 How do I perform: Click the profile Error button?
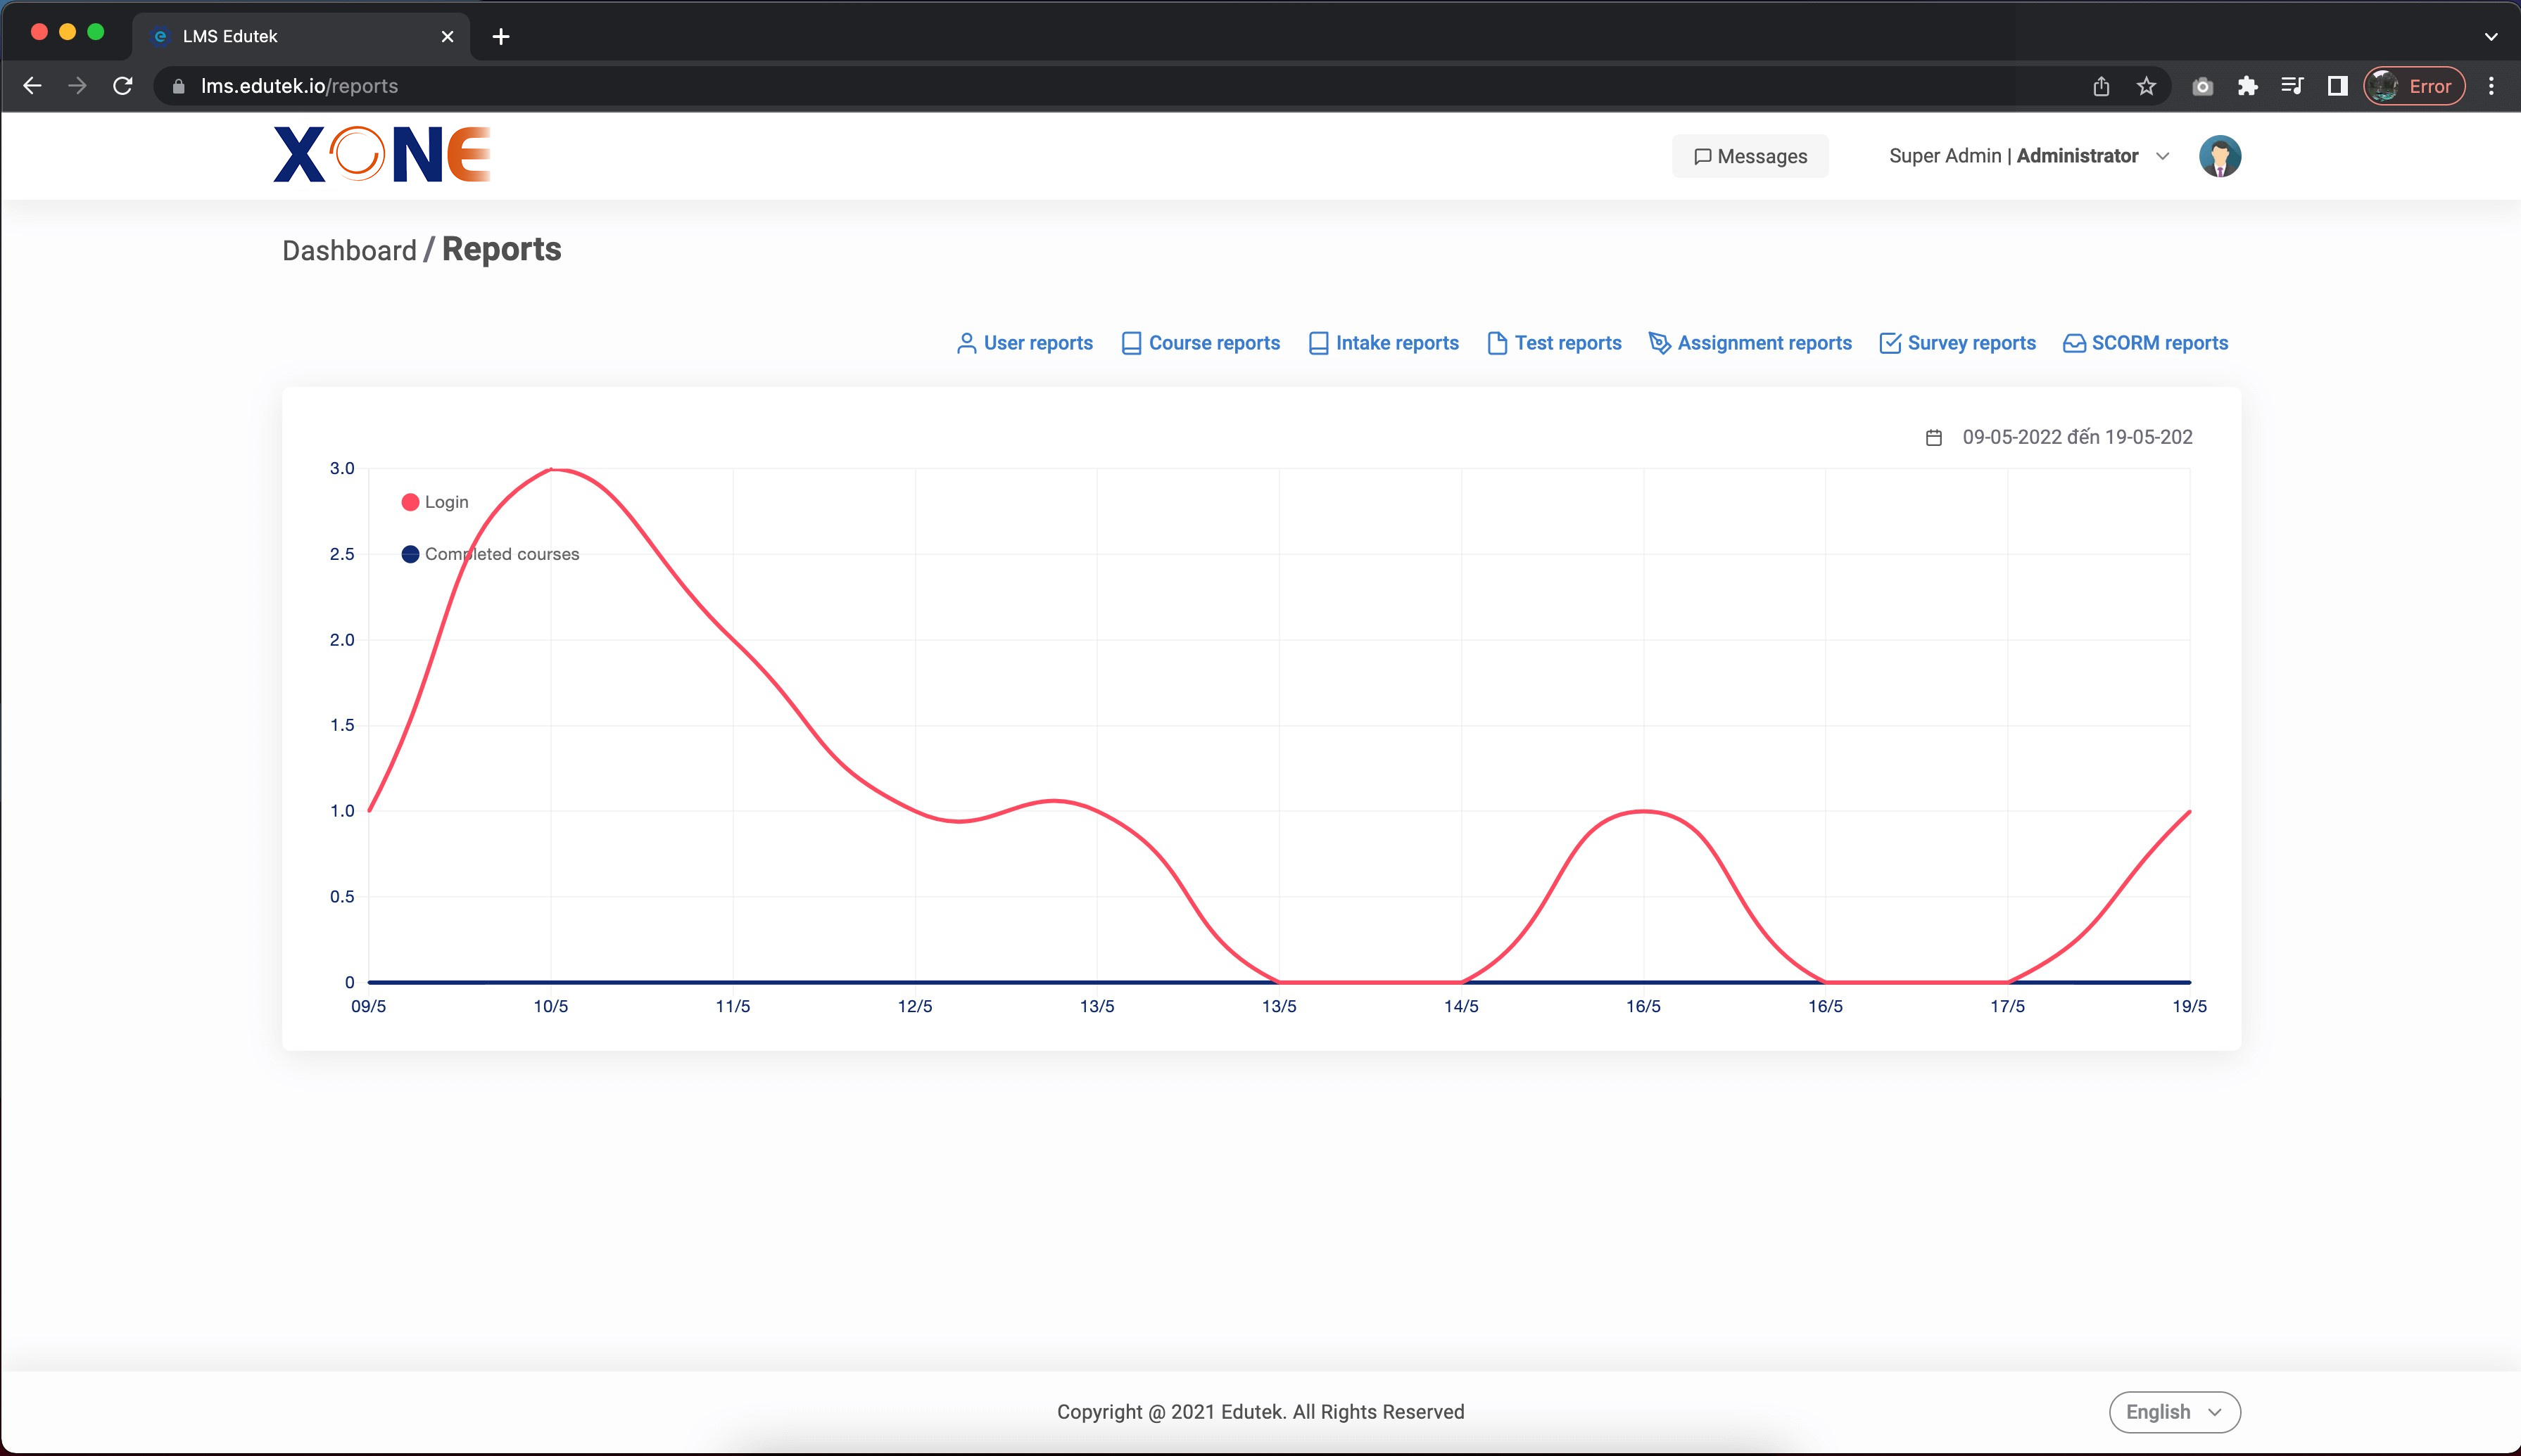2414,86
